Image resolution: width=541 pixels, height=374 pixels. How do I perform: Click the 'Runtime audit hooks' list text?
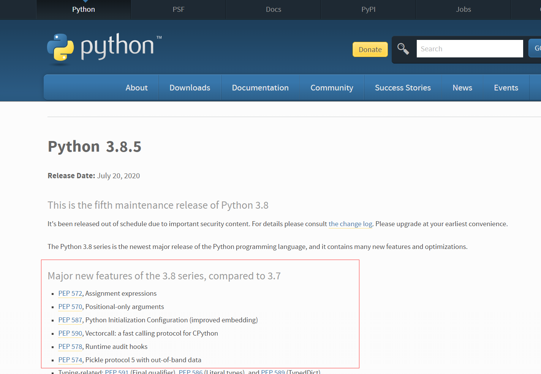pyautogui.click(x=116, y=347)
